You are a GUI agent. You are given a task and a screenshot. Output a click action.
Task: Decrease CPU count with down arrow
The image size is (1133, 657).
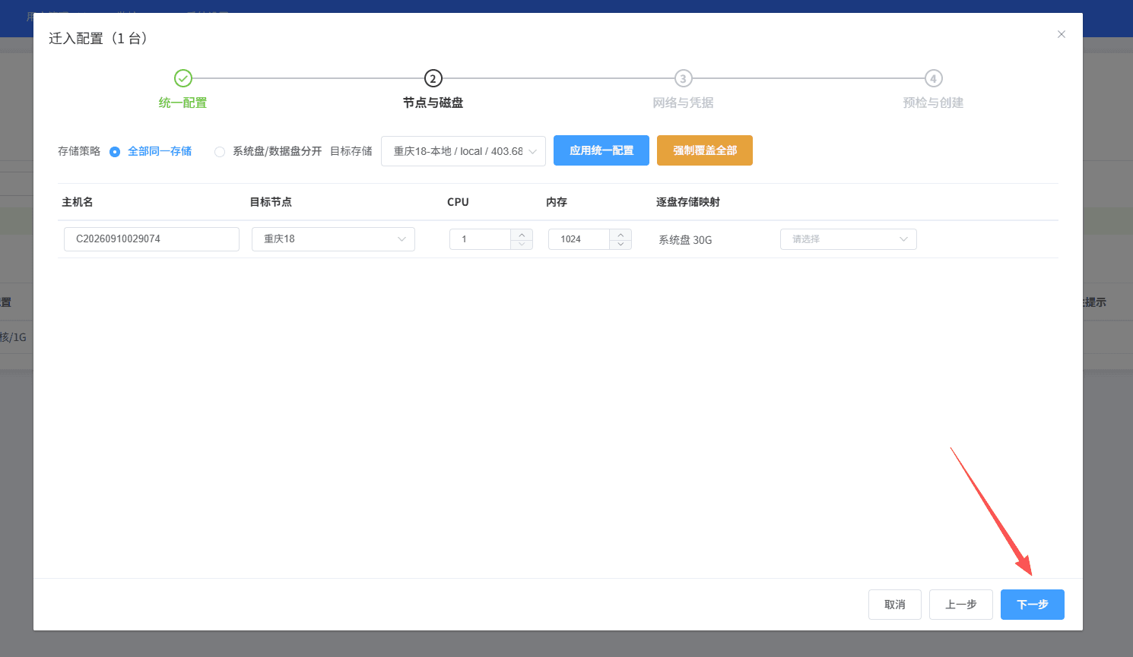[522, 245]
